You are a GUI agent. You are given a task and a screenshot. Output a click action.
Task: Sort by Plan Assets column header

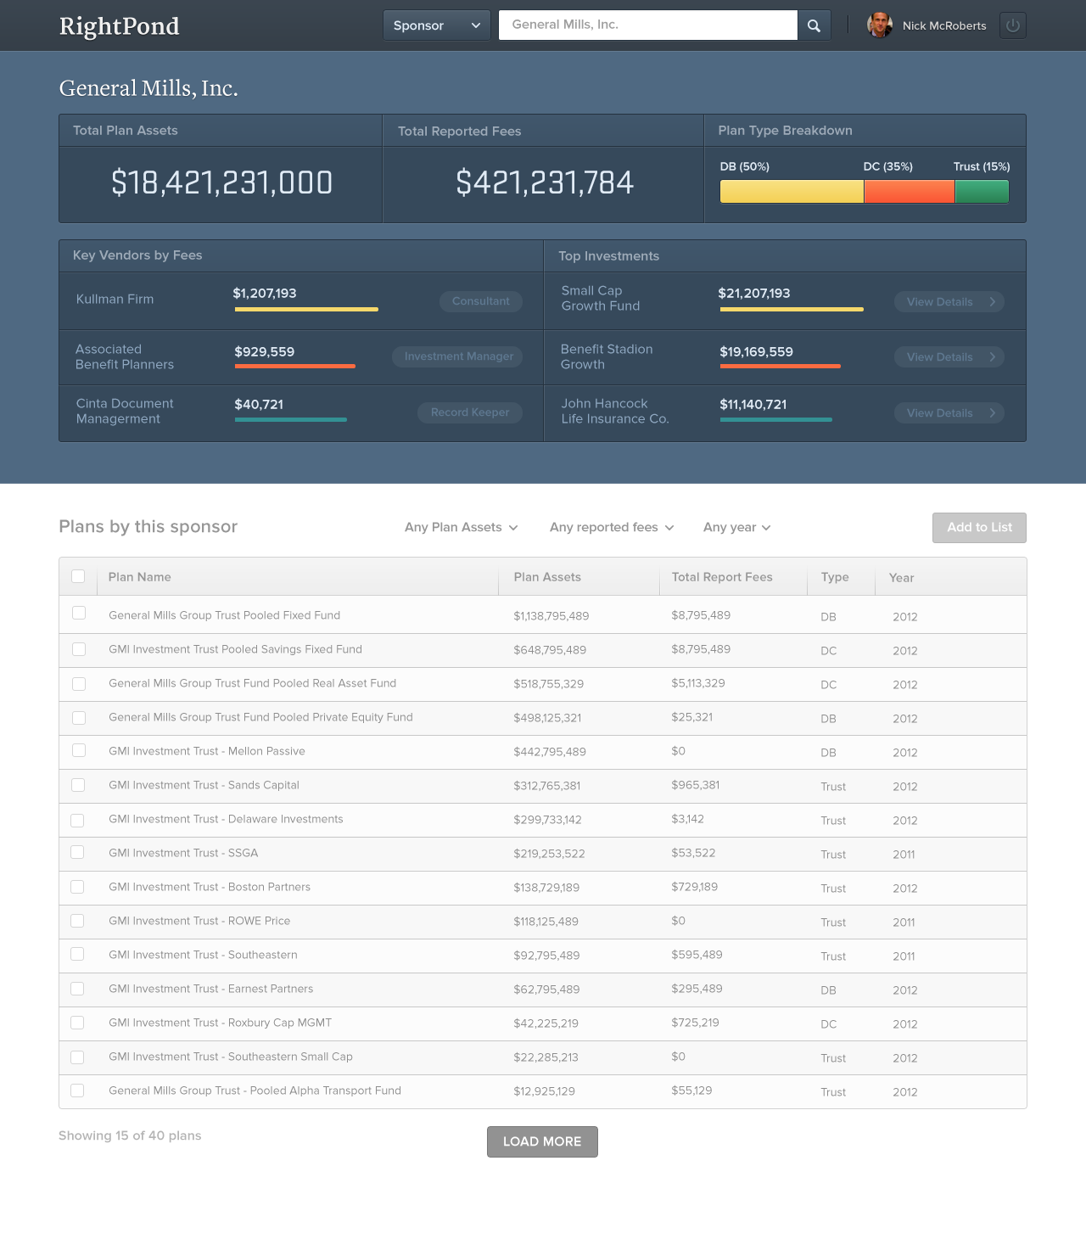click(x=547, y=577)
